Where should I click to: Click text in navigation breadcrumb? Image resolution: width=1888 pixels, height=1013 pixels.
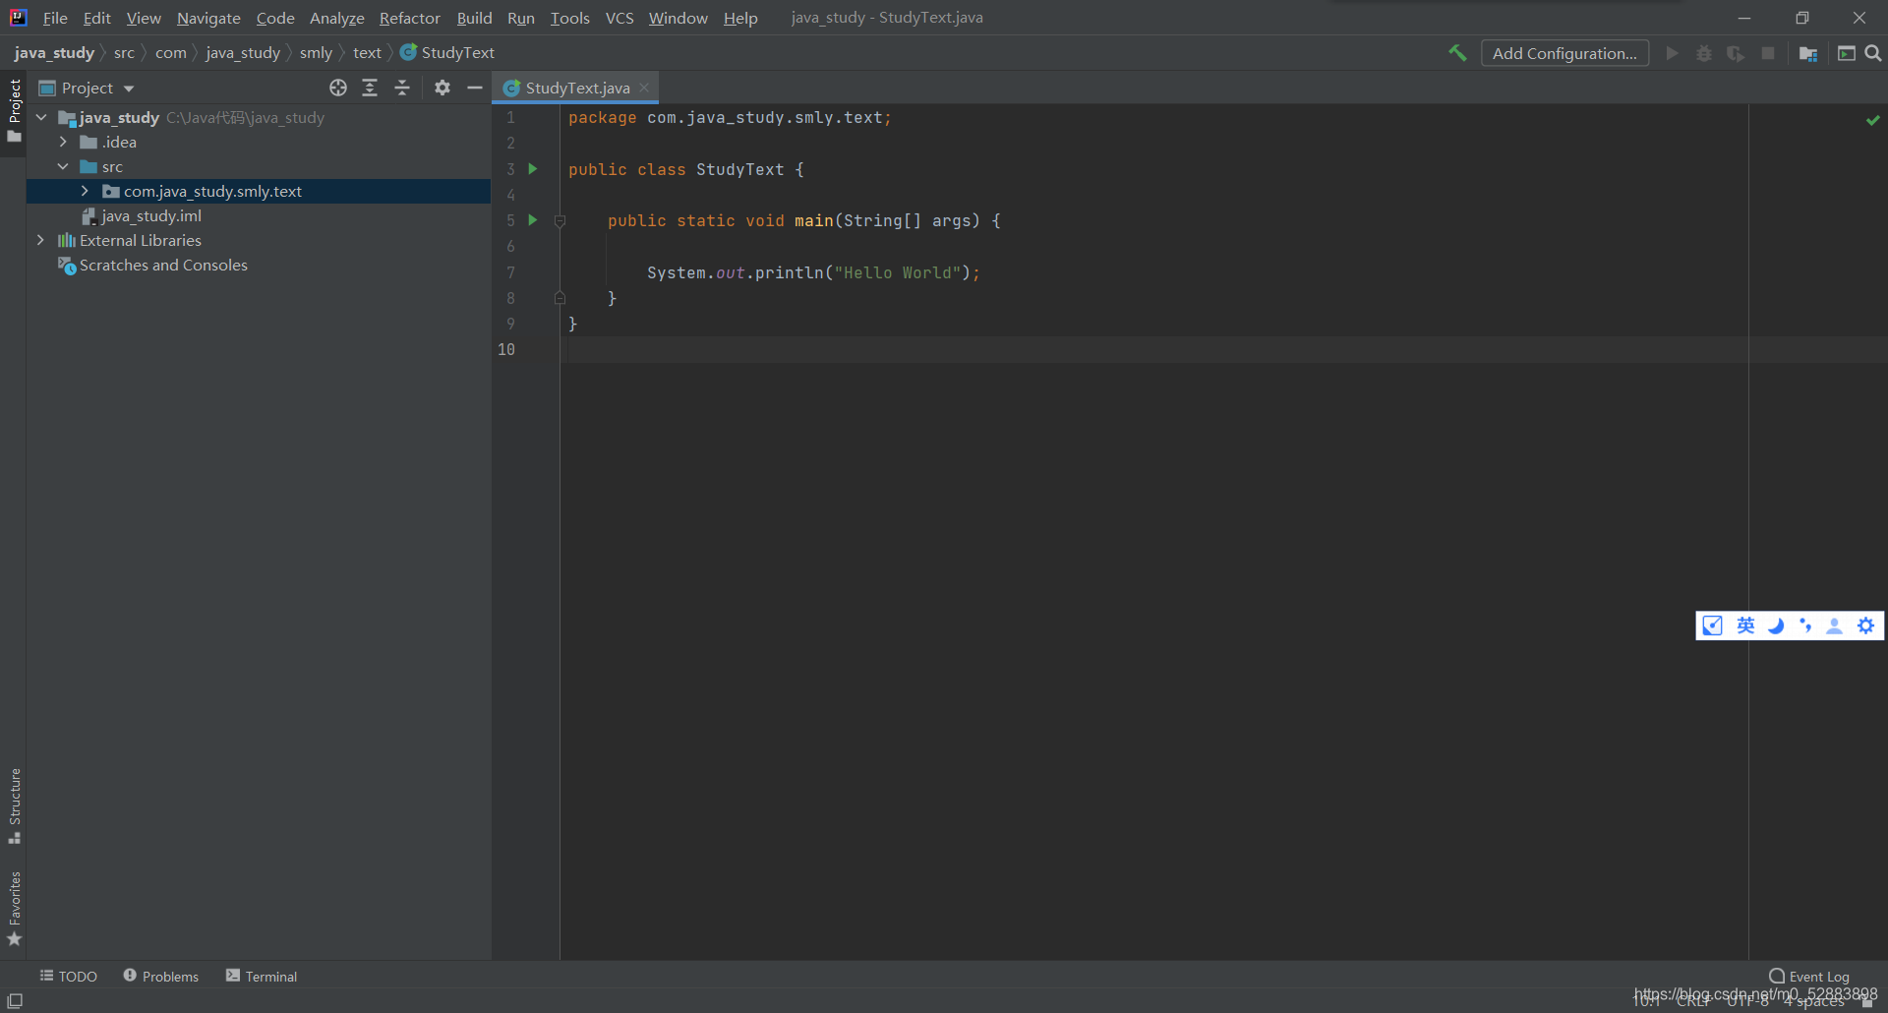[x=367, y=52]
